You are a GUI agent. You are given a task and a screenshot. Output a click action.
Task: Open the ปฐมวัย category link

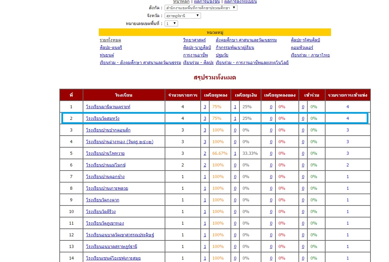pyautogui.click(x=222, y=55)
